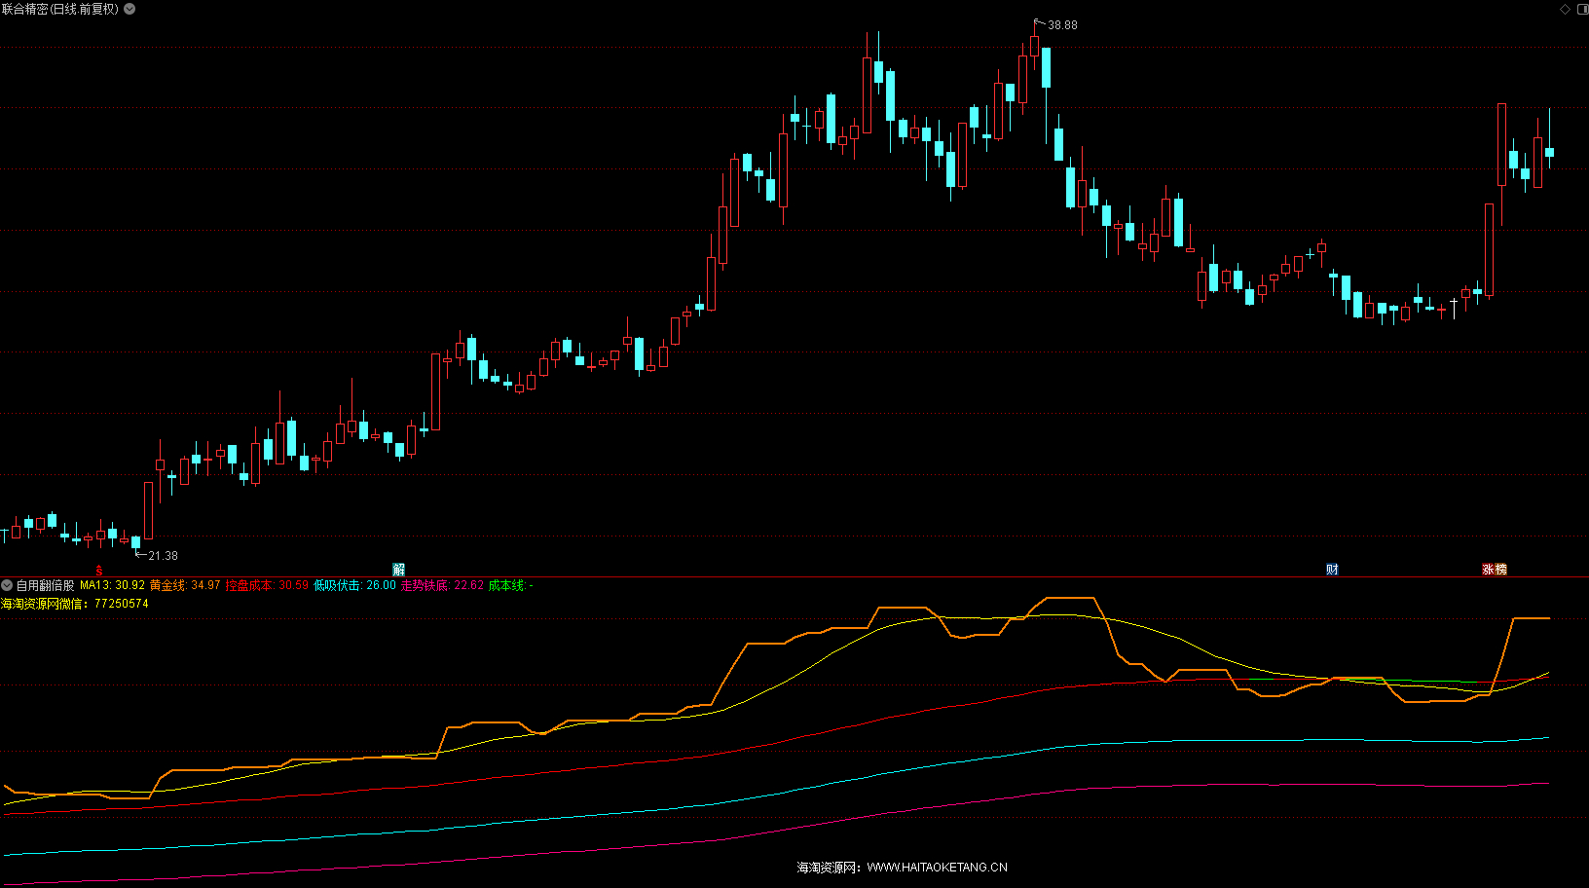This screenshot has height=888, width=1589.
Task: Click the 21.38 low price label
Action: (x=163, y=556)
